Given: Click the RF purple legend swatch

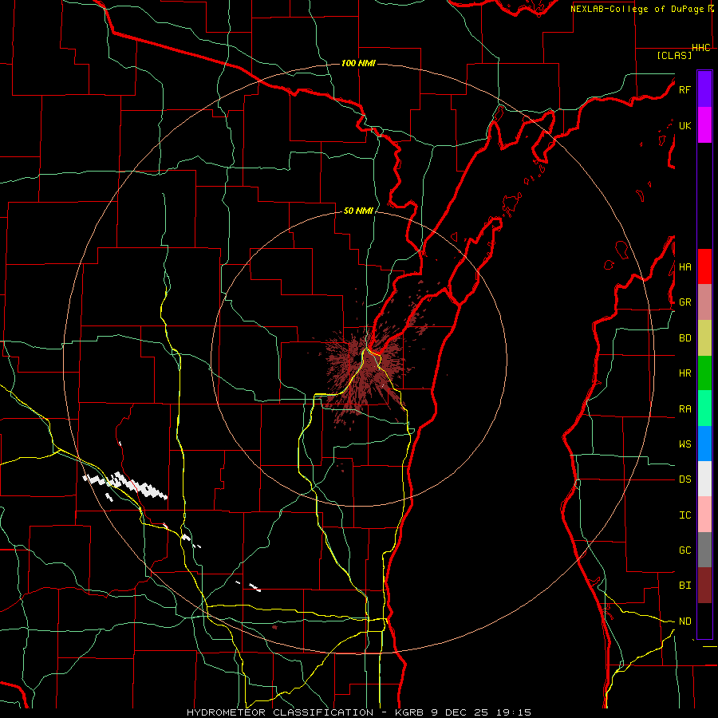Looking at the screenshot, I should point(704,89).
